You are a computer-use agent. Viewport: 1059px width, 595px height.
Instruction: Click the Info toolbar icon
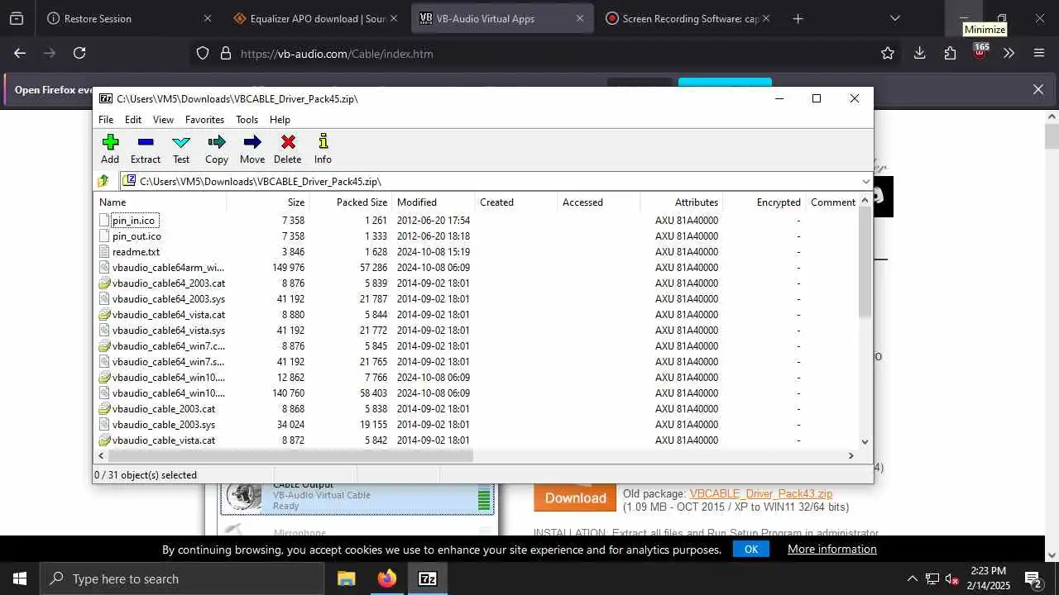click(323, 142)
